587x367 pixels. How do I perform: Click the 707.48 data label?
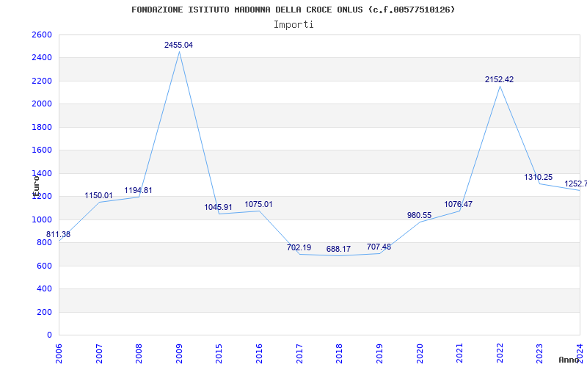tap(379, 247)
